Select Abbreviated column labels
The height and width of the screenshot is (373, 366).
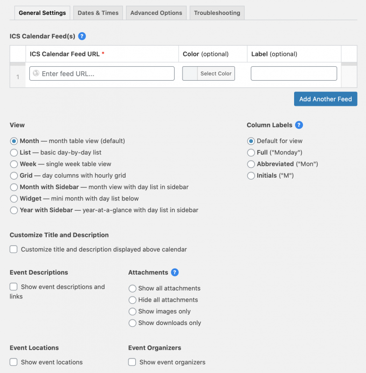coord(251,164)
